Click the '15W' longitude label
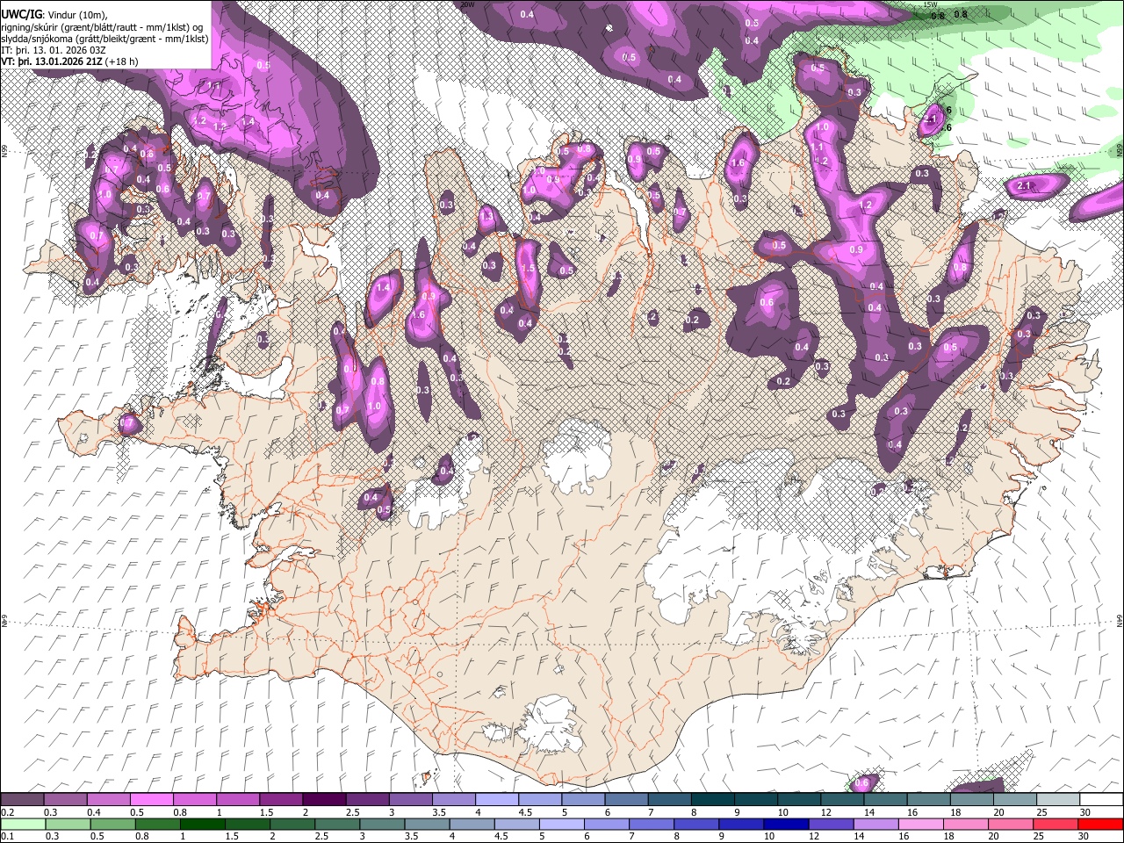The width and height of the screenshot is (1124, 843). [x=930, y=4]
